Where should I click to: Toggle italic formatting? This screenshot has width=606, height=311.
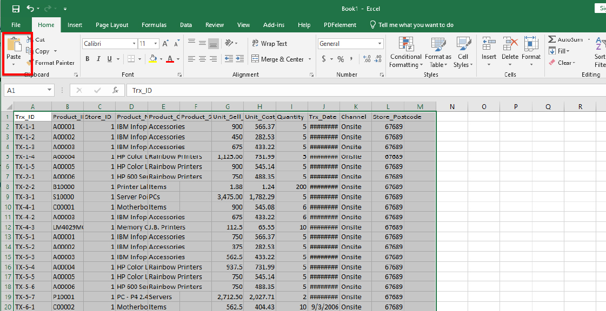(98, 59)
